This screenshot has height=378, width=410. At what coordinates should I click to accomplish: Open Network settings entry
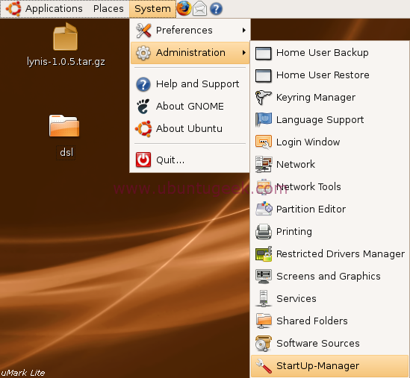coord(330,165)
